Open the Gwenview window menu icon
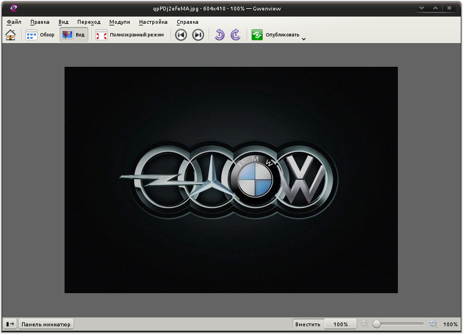 point(13,8)
